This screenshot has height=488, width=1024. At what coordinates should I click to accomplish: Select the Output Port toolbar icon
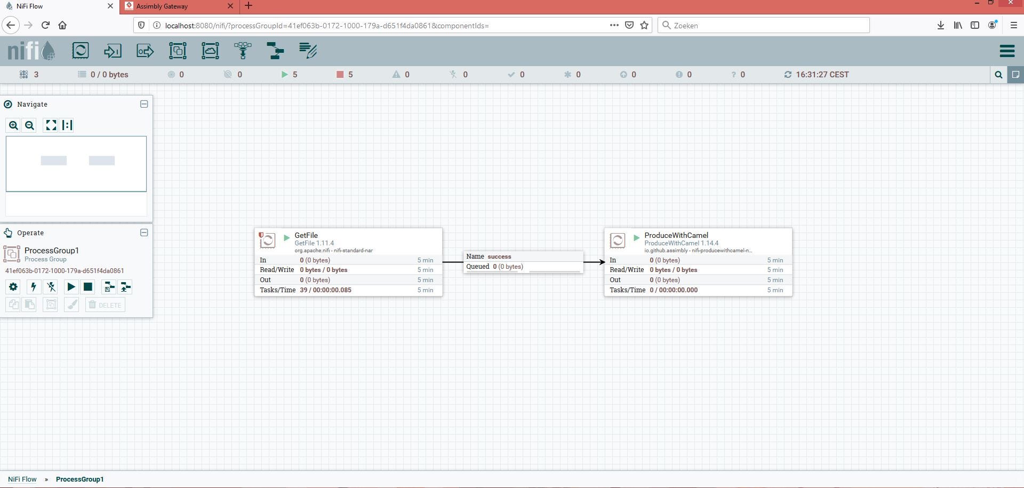tap(145, 51)
